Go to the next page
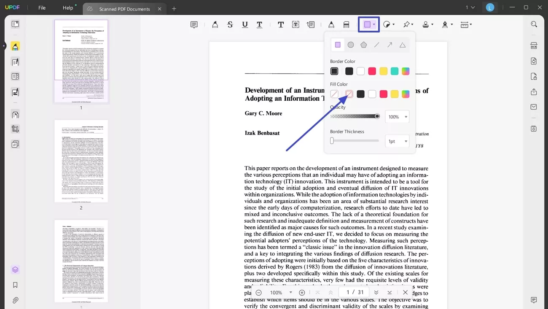Screen dimensions: 548x309 coord(376,293)
